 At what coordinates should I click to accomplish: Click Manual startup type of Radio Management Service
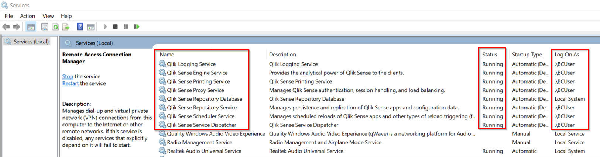click(521, 142)
